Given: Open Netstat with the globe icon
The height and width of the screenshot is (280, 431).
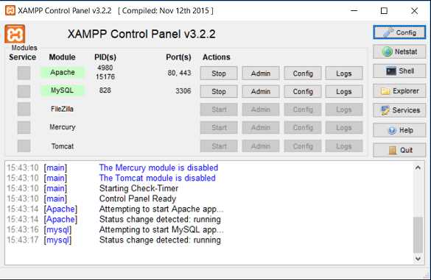Looking at the screenshot, I should pos(399,51).
